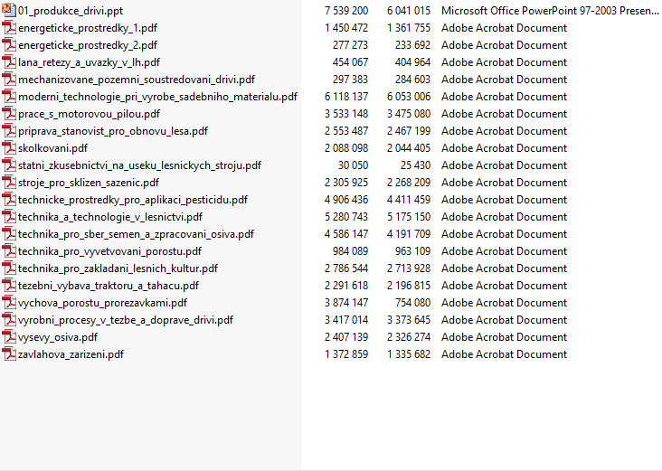The height and width of the screenshot is (471, 662).
Task: Click the size value 30 050
Action: 353,165
